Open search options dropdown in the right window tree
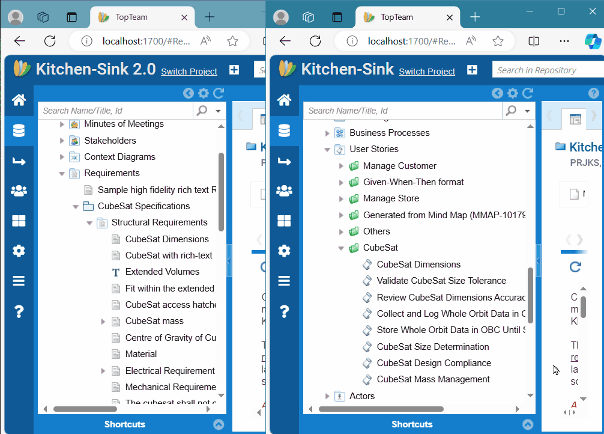The image size is (604, 434). point(527,111)
